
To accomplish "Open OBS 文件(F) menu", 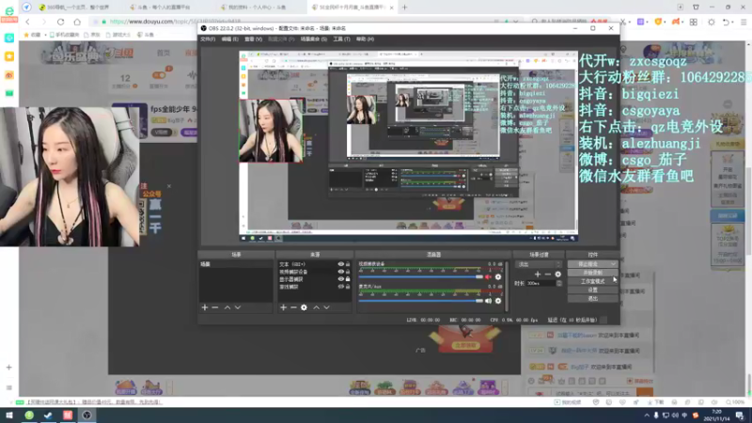I will click(x=208, y=39).
